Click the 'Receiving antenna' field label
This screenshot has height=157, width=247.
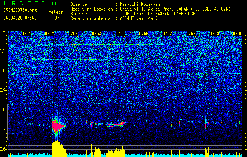point(90,18)
